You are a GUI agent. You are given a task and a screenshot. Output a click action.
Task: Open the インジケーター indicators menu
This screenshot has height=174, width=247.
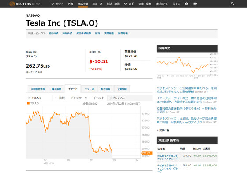click(80, 98)
